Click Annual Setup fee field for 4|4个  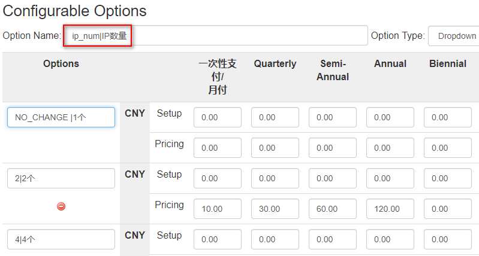390,239
